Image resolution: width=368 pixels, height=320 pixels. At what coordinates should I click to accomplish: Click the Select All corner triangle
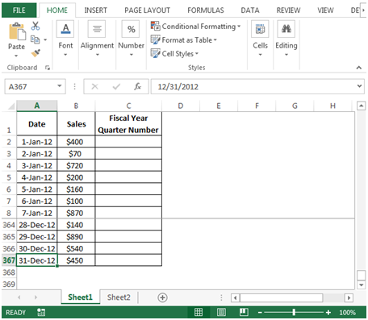coord(10,106)
